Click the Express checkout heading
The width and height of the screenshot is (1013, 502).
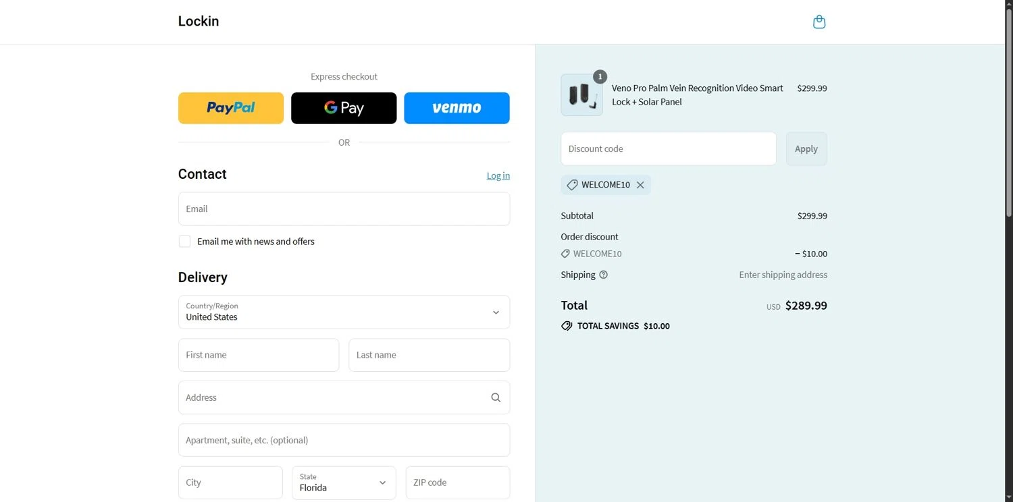[x=344, y=76]
